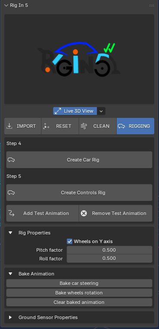Open the dropdown arrow beside Live 3D View
This screenshot has width=159, height=329.
101,111
